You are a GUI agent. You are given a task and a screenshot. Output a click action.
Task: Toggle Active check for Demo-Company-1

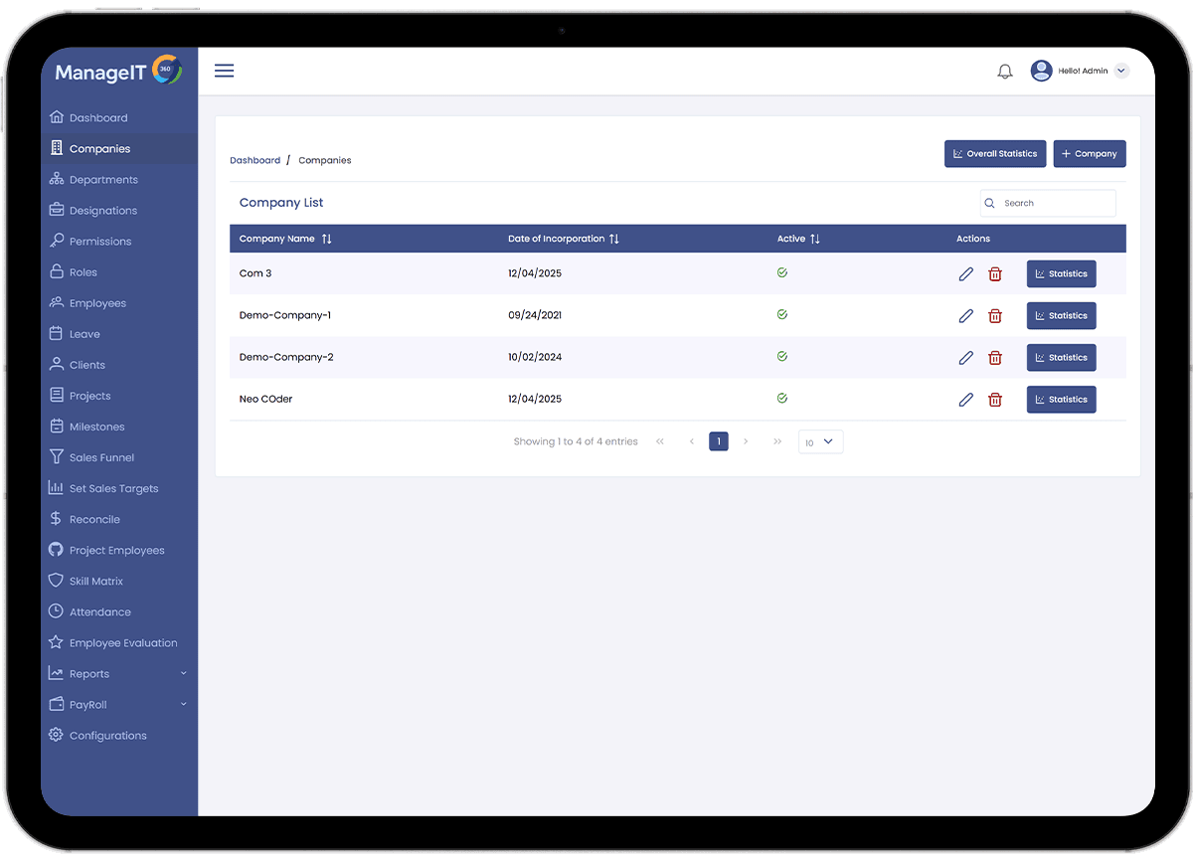tap(782, 314)
